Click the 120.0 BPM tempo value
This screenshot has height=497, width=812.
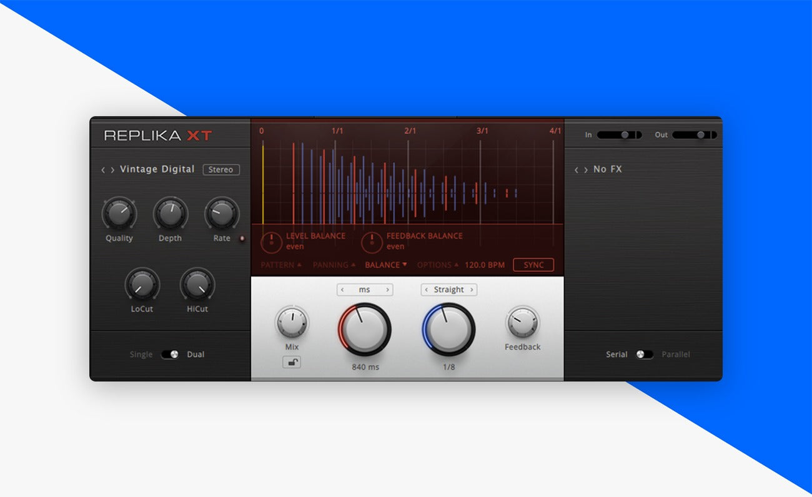point(485,265)
